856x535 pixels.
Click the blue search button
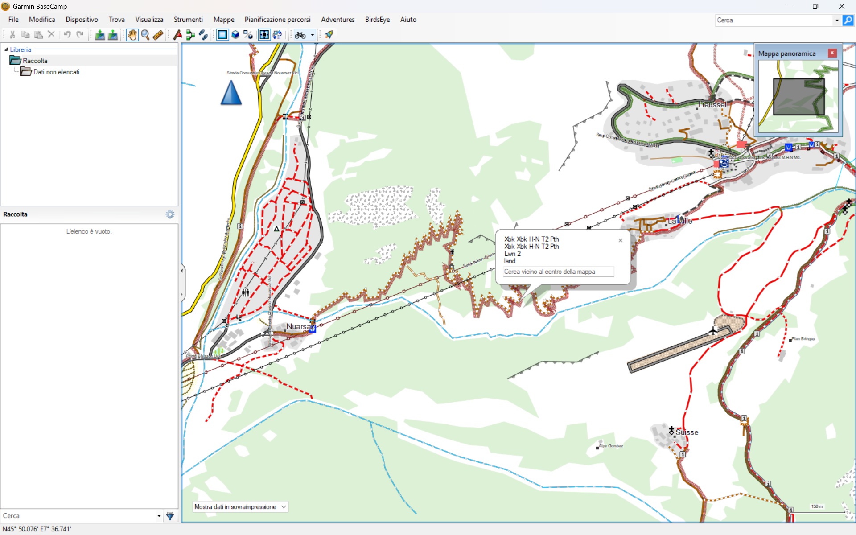(x=848, y=20)
